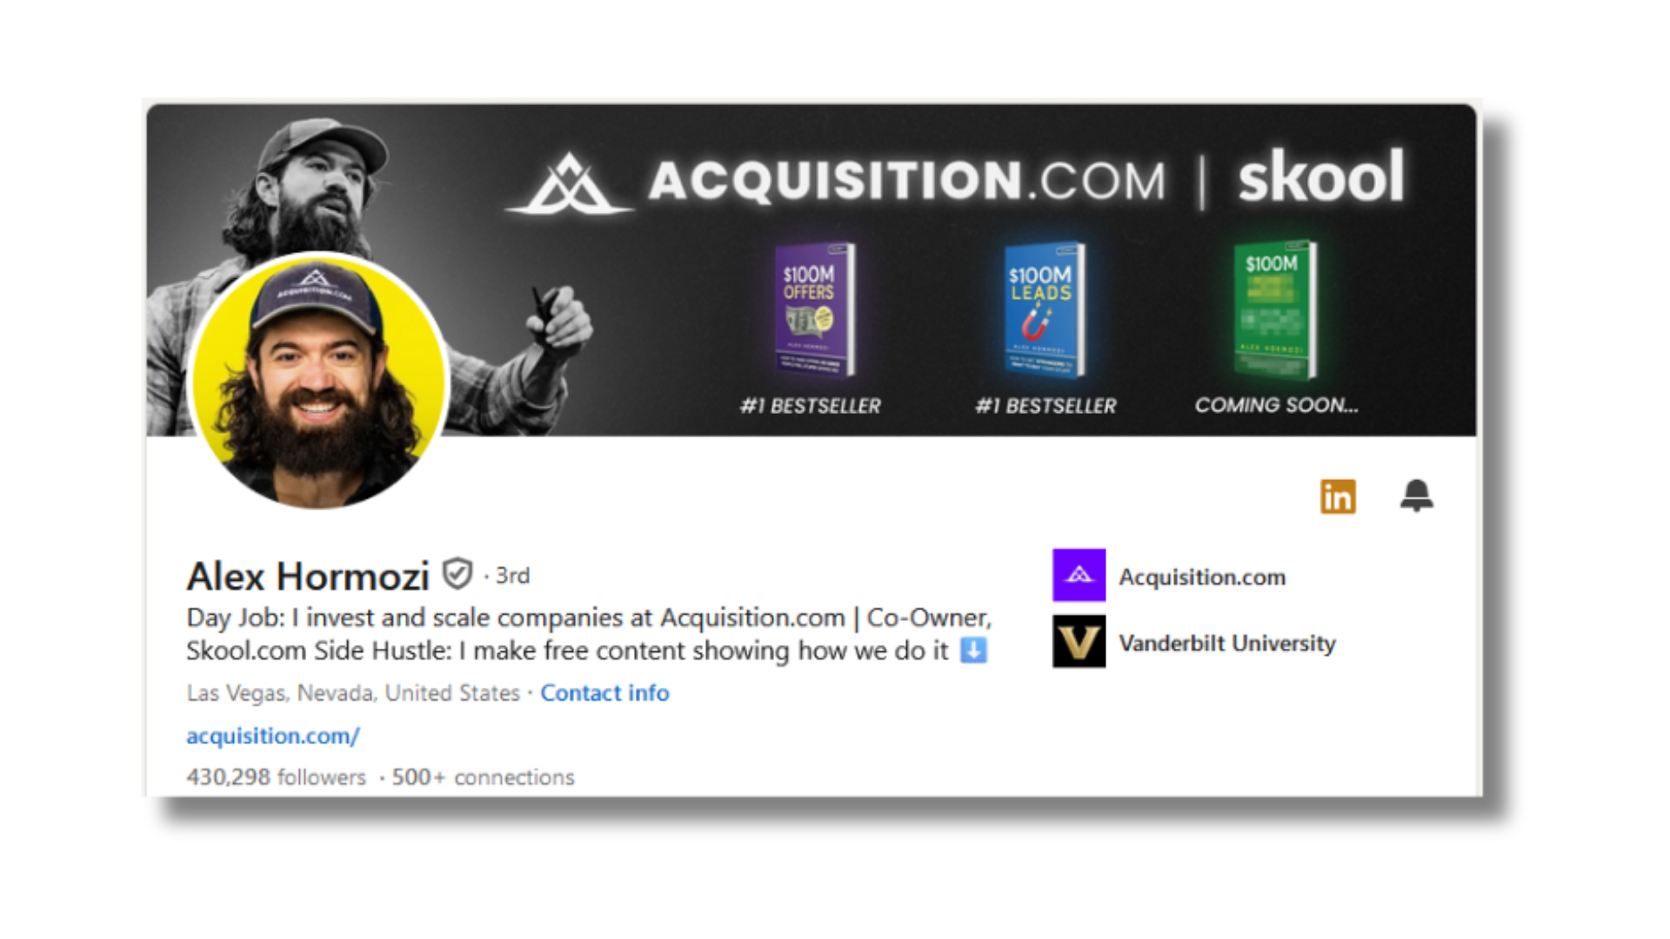Open the Acquisition.com company page link

click(x=1202, y=576)
